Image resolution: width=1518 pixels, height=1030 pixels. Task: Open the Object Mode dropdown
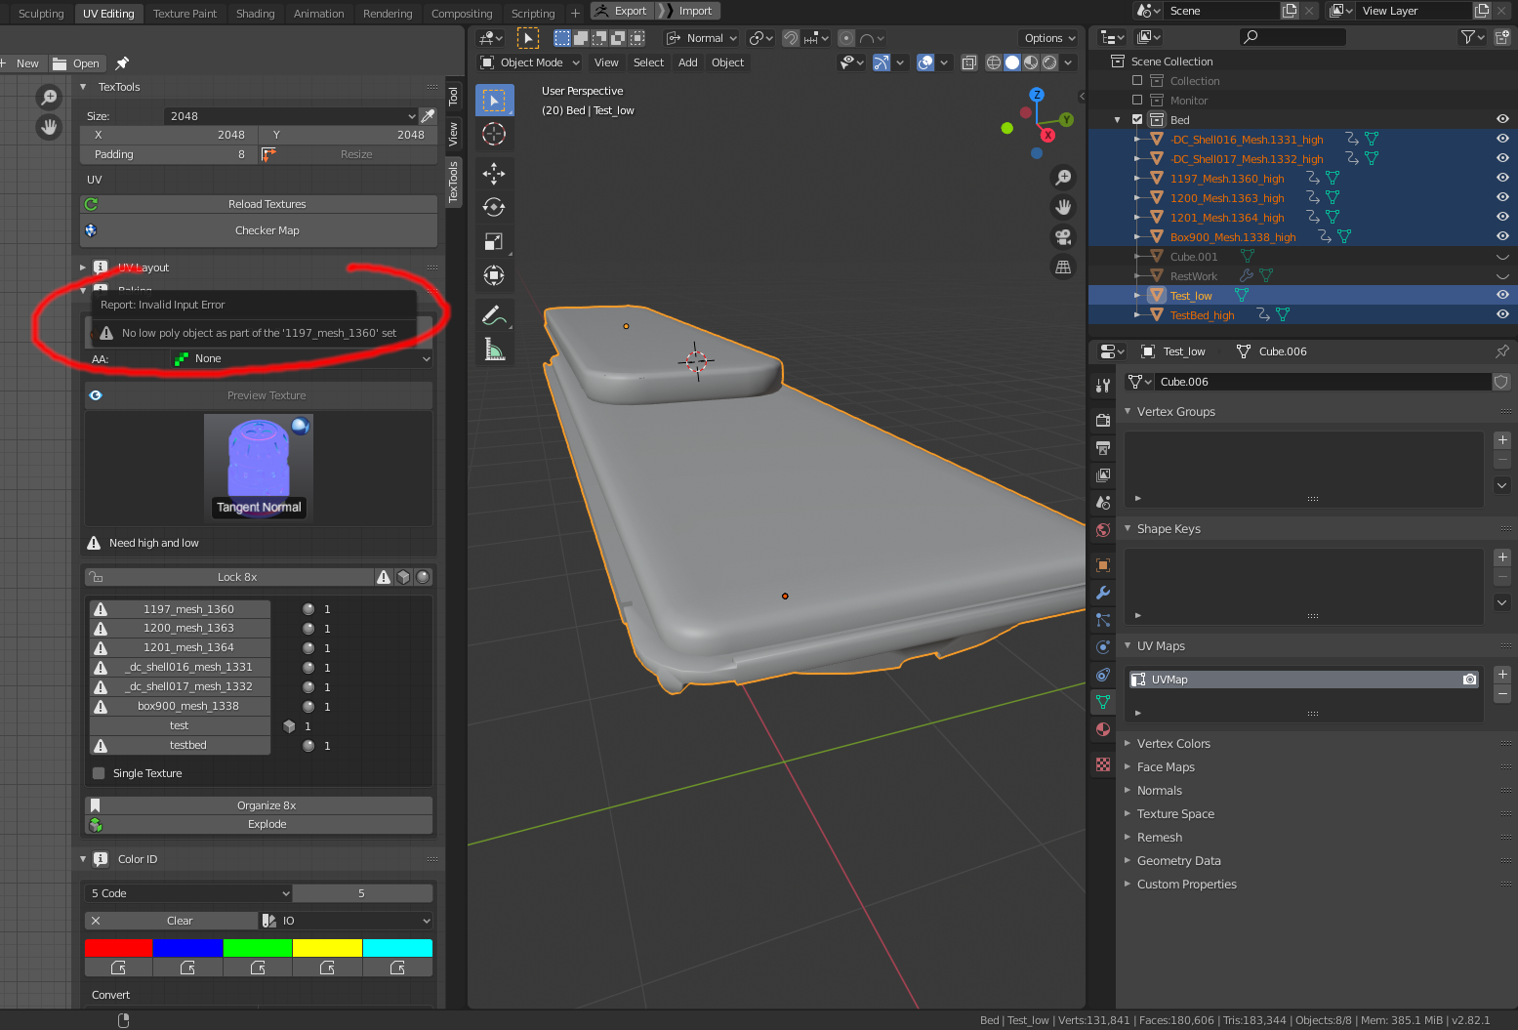pyautogui.click(x=530, y=62)
